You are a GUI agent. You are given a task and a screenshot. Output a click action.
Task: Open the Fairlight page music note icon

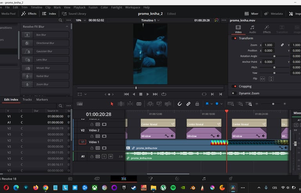tap(204, 178)
